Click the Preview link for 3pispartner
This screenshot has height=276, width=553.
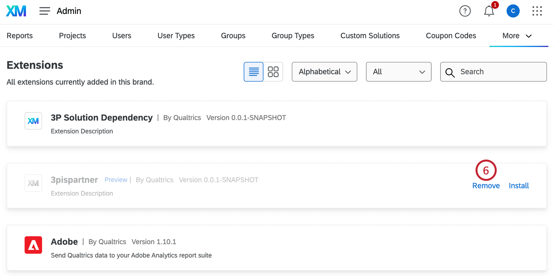[x=116, y=180]
